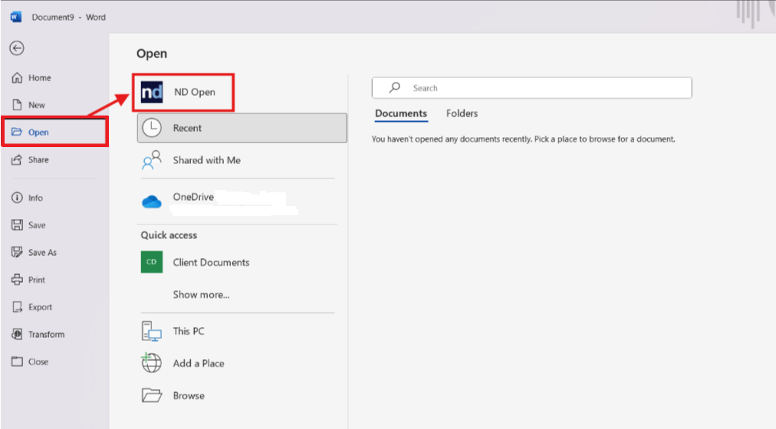Click the back arrow to exit Backstage
The height and width of the screenshot is (429, 776).
[17, 48]
